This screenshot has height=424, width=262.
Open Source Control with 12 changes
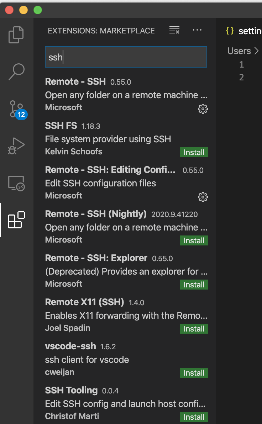point(16,109)
